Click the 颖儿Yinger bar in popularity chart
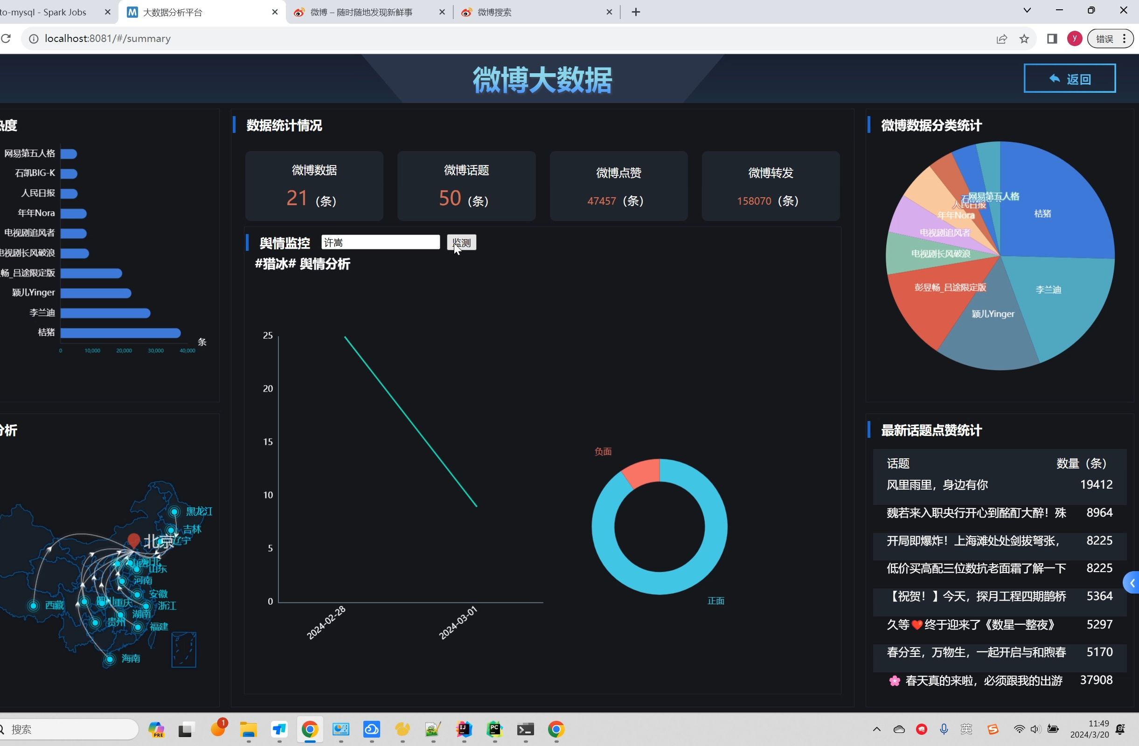Image resolution: width=1139 pixels, height=746 pixels. coord(96,293)
